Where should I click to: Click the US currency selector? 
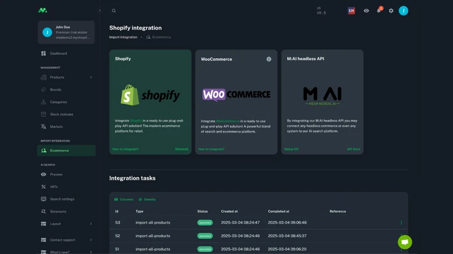[321, 11]
